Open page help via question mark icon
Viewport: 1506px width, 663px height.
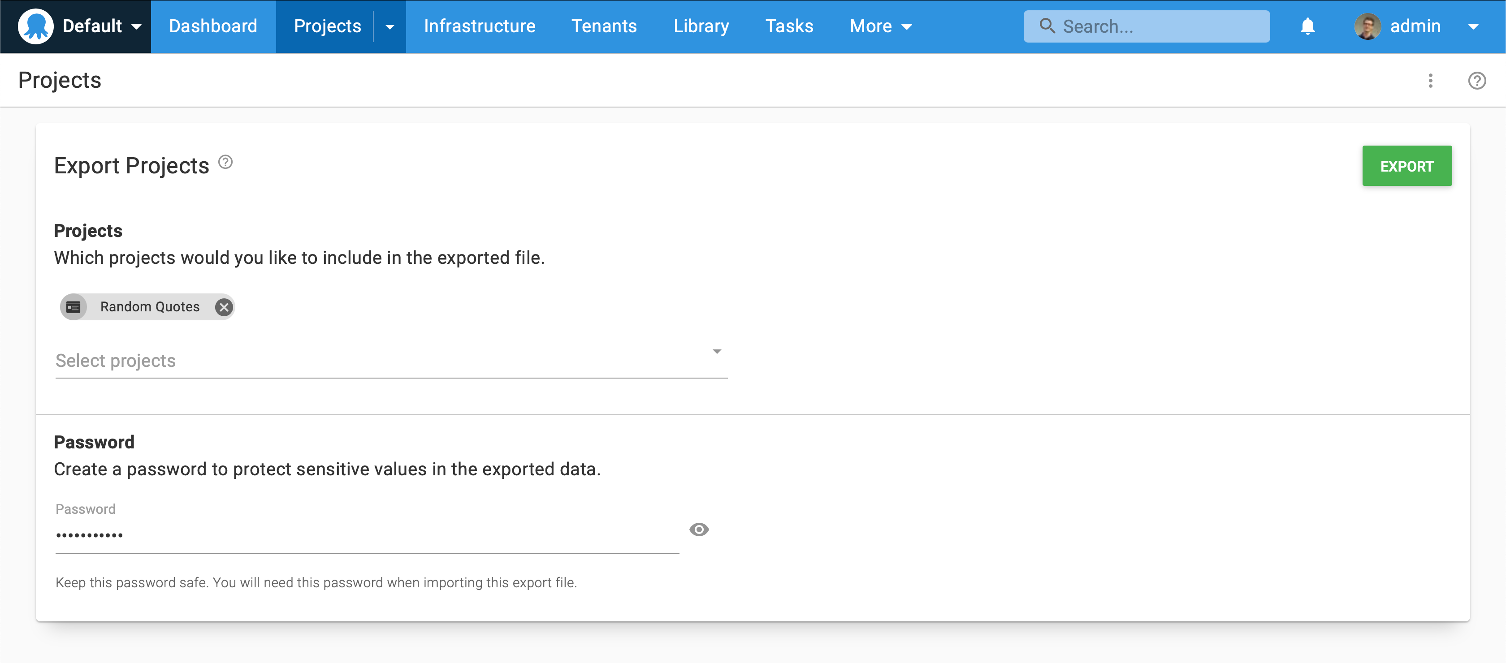pyautogui.click(x=1477, y=80)
